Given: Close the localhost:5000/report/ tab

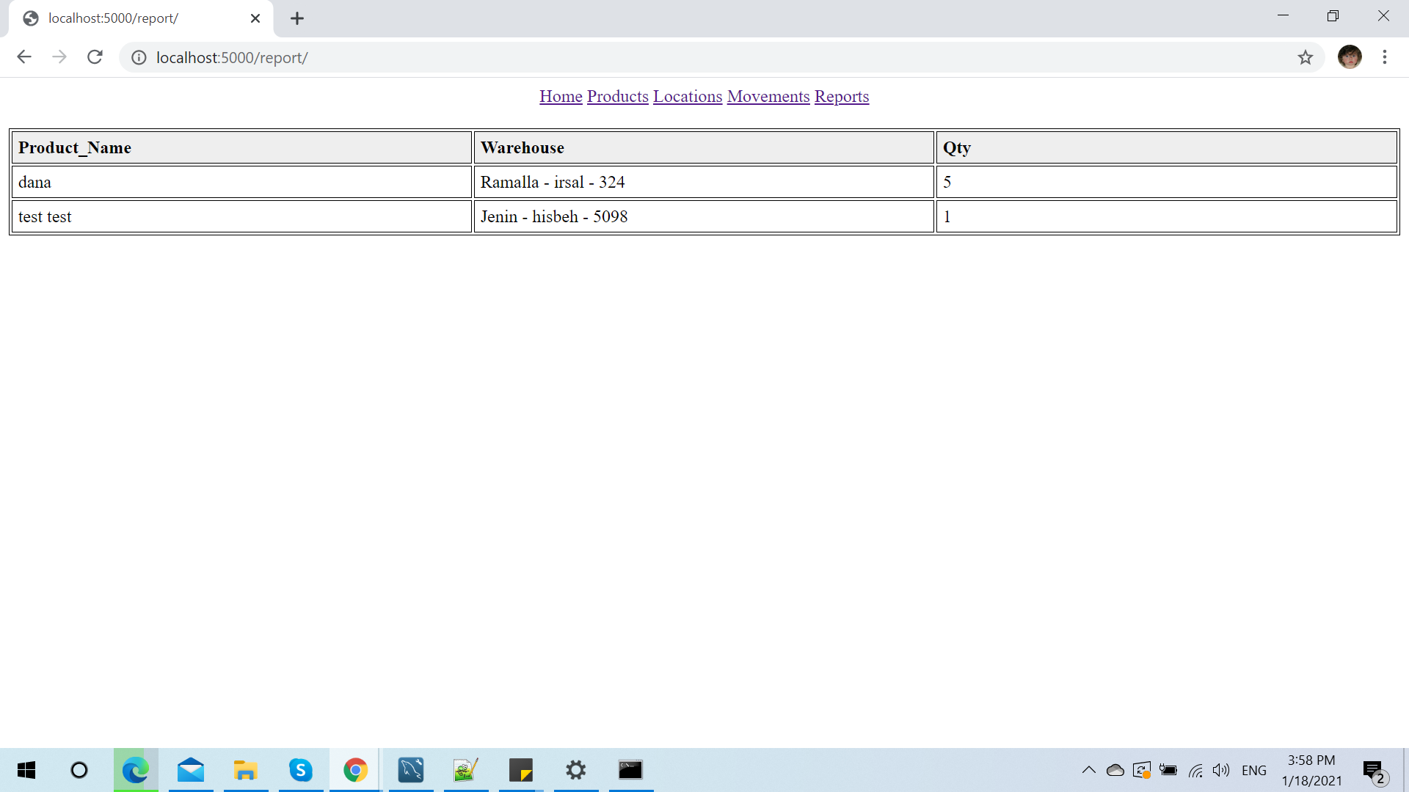Looking at the screenshot, I should point(255,18).
